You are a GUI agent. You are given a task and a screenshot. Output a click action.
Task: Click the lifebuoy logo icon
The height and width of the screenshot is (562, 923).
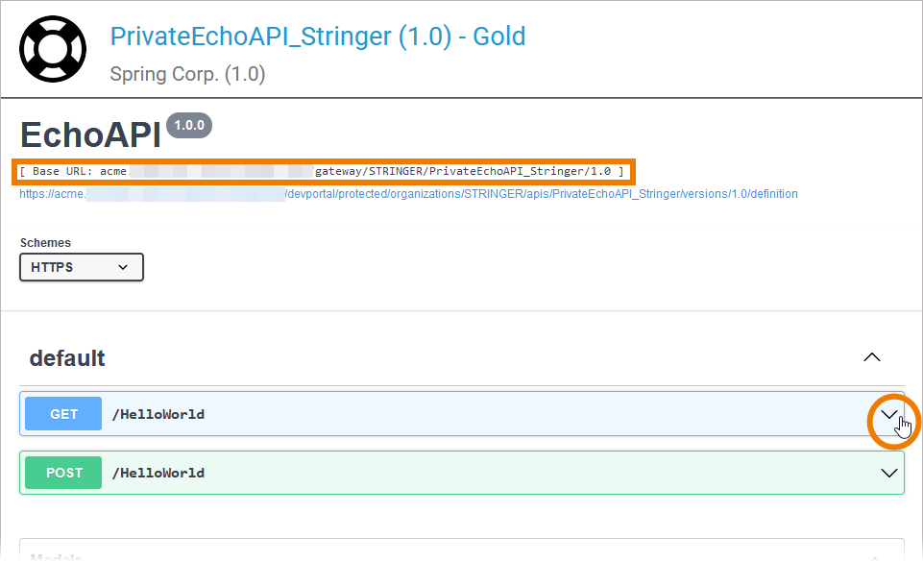pos(53,48)
